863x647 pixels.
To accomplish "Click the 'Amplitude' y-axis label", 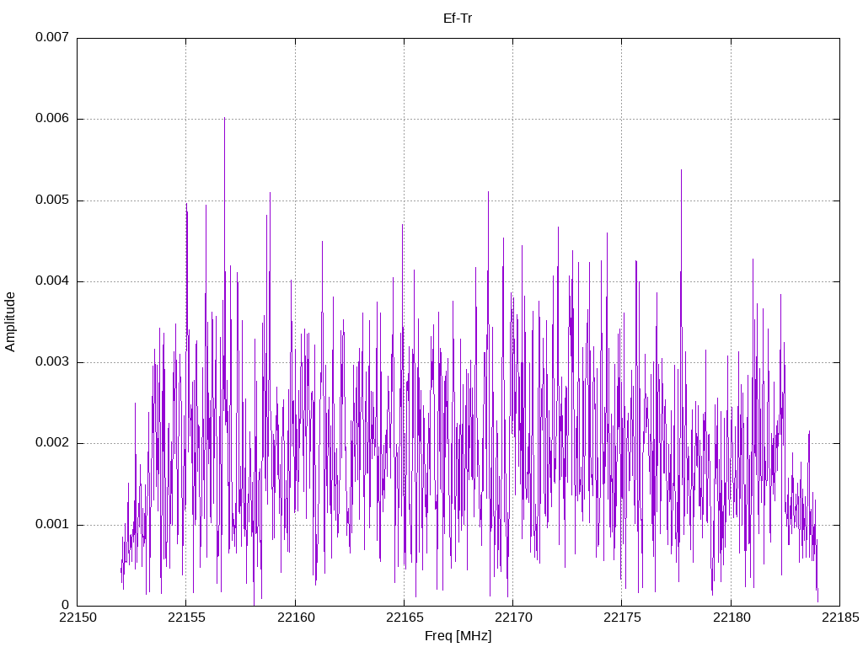I will [10, 322].
